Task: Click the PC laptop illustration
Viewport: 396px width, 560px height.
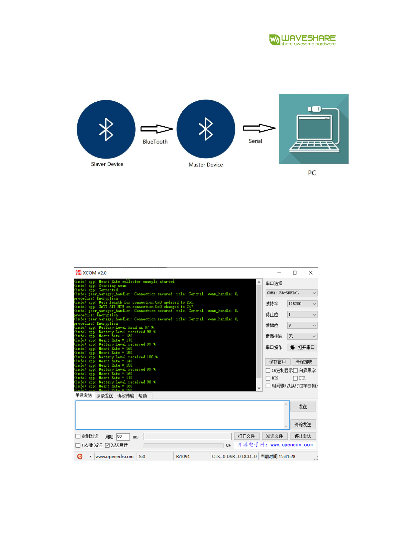Action: 314,129
